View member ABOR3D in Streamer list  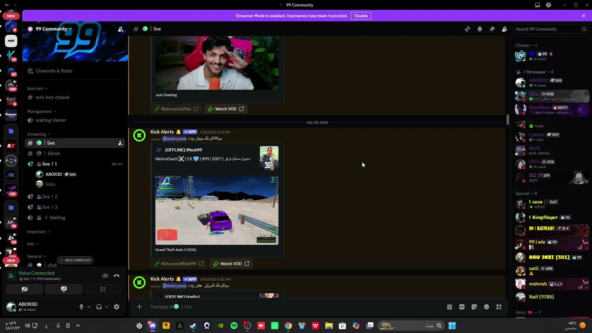coord(552,83)
